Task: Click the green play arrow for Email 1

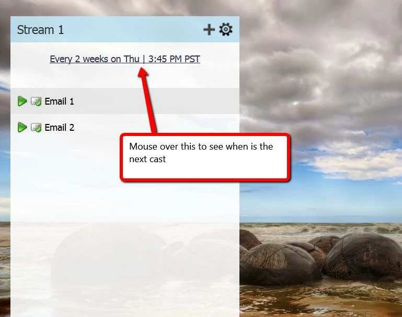Action: (x=22, y=101)
